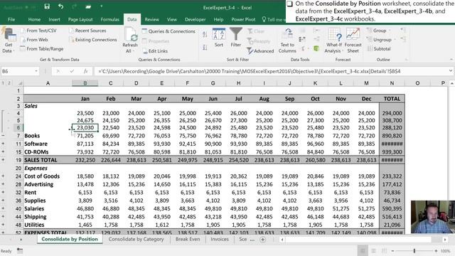Toggle the Filter funnel
The height and width of the screenshot is (256, 455).
[x=235, y=38]
